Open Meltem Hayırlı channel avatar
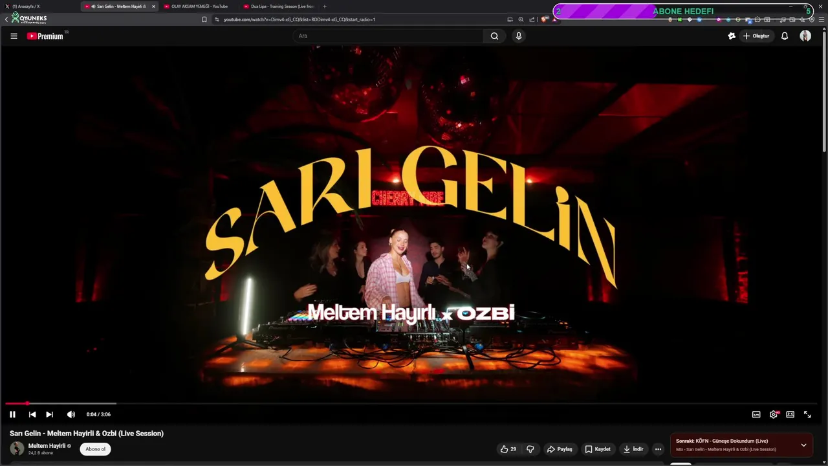 tap(17, 449)
